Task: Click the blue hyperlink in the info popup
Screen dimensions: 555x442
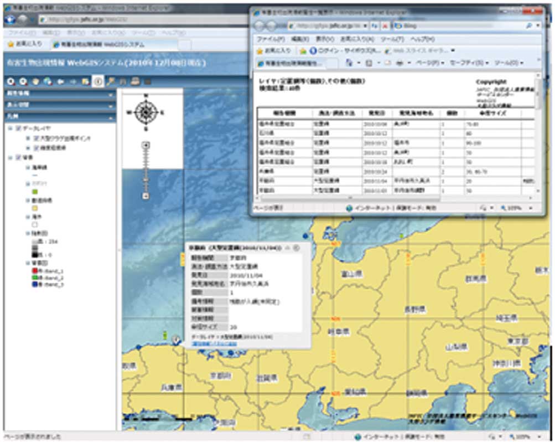Action: 214,343
